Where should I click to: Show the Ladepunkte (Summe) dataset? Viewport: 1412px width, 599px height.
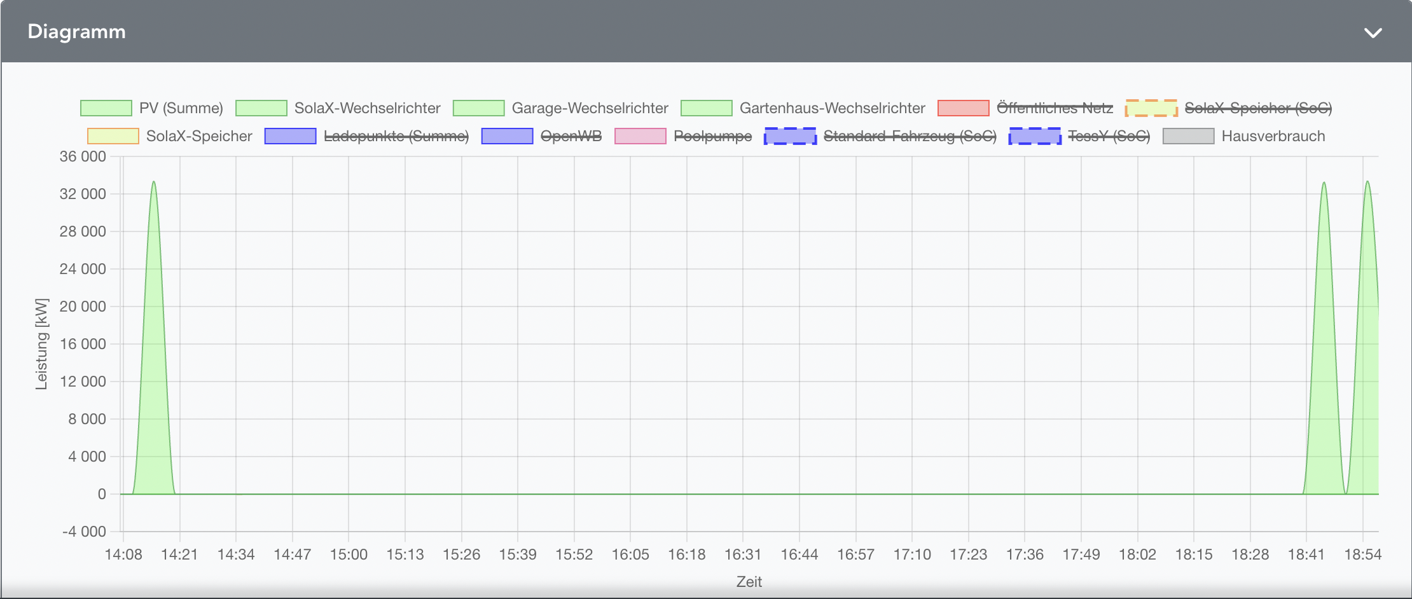click(396, 136)
